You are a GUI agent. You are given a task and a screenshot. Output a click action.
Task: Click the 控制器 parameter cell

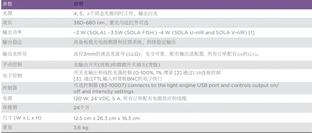[10, 88]
